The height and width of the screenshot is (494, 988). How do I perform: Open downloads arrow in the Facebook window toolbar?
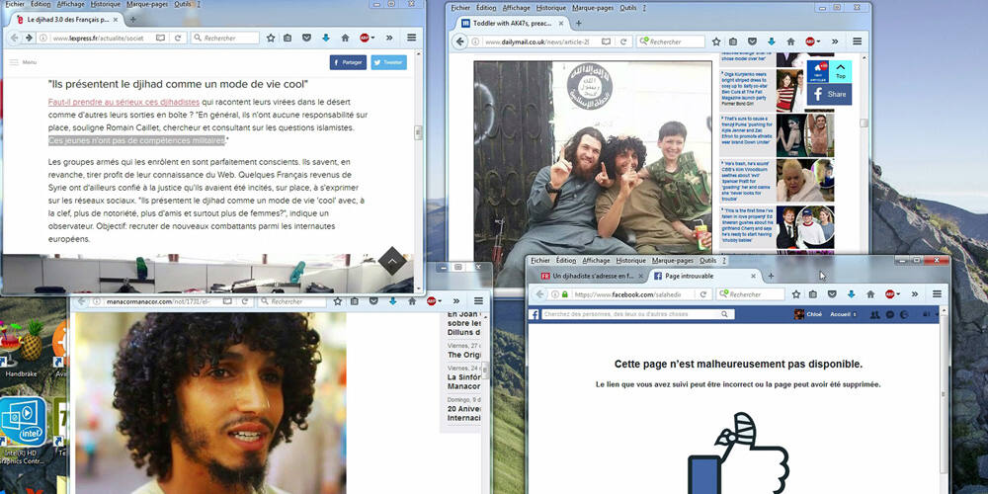[x=851, y=294]
